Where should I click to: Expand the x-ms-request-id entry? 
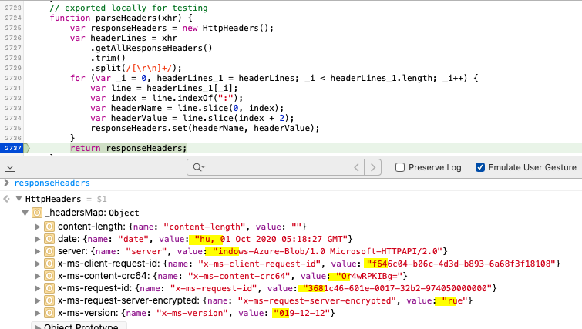[37, 288]
